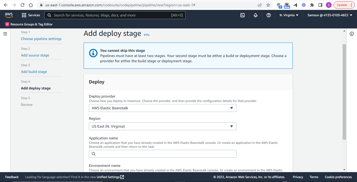Image resolution: width=357 pixels, height=182 pixels.
Task: Bookmark the page with the star icon
Action: [x=268, y=4]
